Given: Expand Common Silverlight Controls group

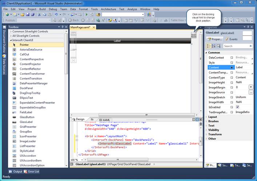Looking at the screenshot, I should point(11,32).
